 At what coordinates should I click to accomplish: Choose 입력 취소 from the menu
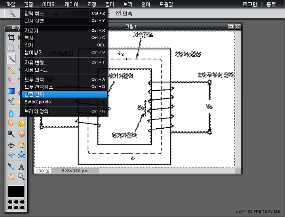[x=65, y=13]
